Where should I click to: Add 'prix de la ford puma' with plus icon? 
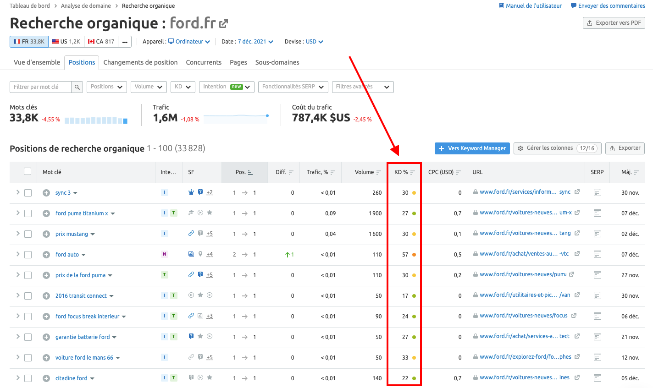(x=46, y=275)
